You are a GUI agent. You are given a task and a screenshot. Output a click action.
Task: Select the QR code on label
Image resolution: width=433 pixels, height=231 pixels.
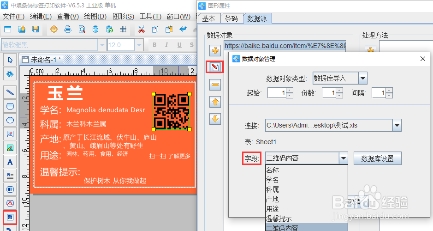click(x=172, y=112)
